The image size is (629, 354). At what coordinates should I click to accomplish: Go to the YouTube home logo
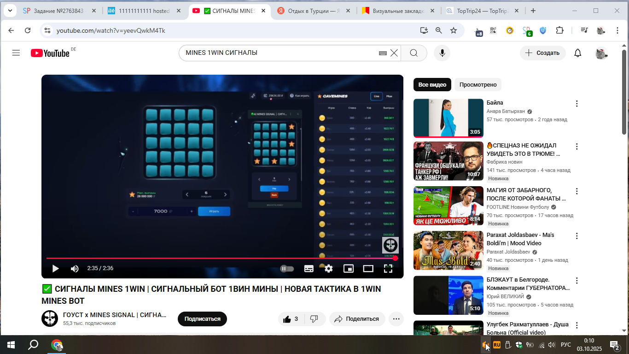(50, 53)
